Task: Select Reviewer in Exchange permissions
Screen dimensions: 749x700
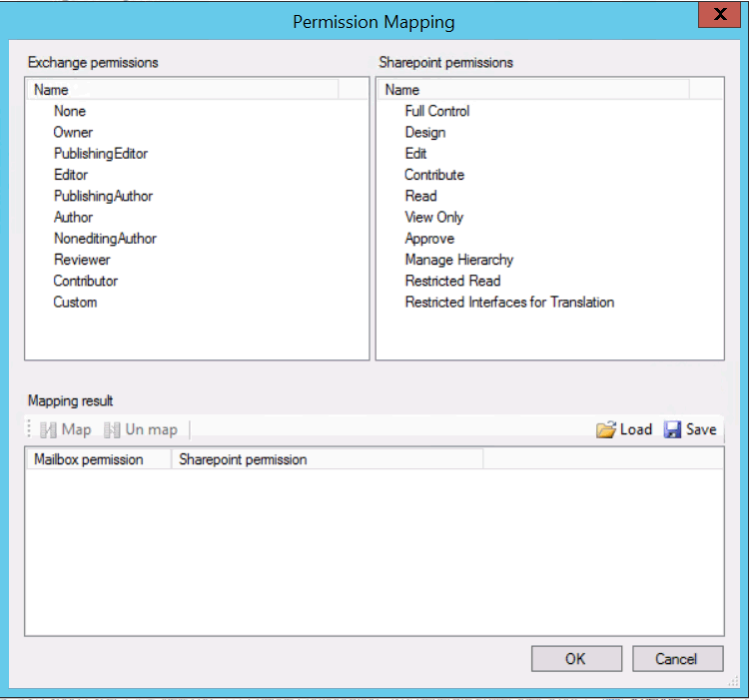Action: (82, 260)
